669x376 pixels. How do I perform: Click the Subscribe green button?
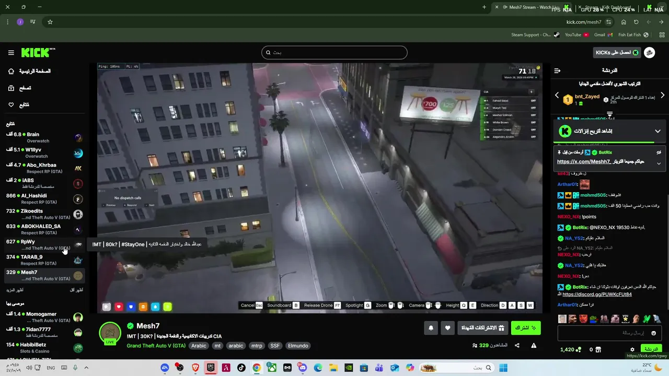pyautogui.click(x=526, y=328)
